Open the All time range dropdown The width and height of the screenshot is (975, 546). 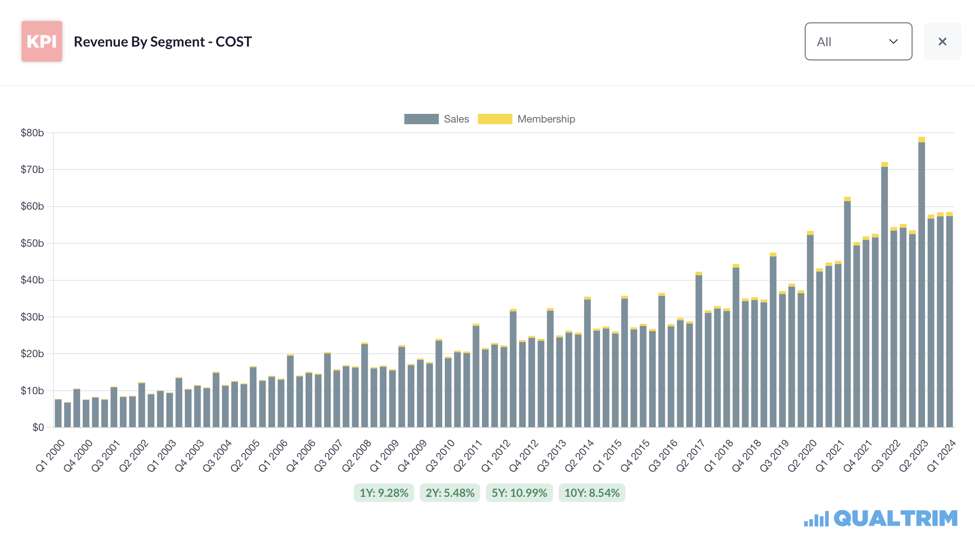pyautogui.click(x=858, y=41)
